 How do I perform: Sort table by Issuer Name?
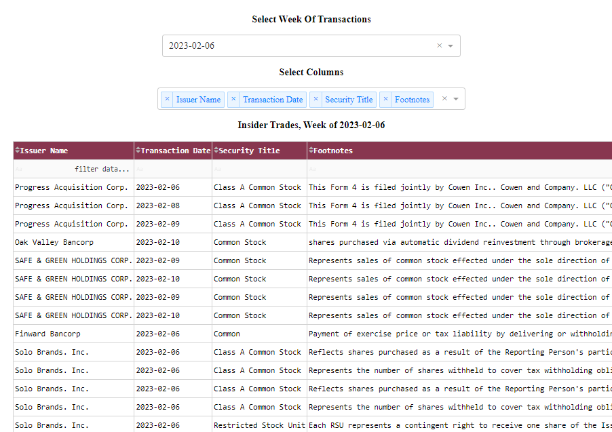(x=18, y=151)
